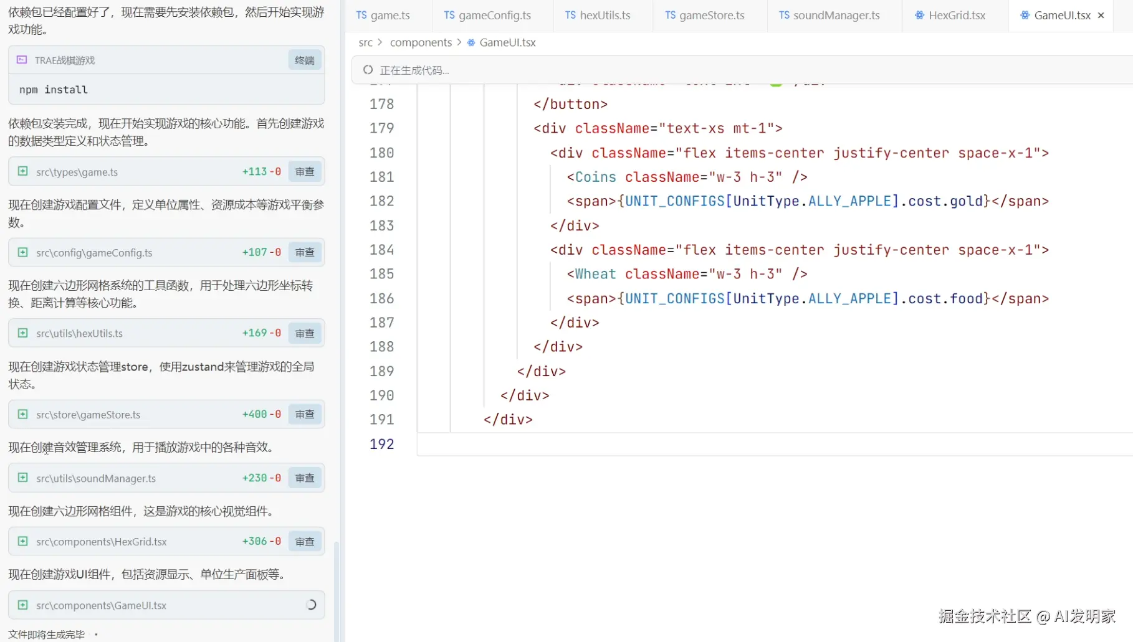Click the 文件即将生成完毕 status message
This screenshot has width=1133, height=642.
[x=46, y=635]
